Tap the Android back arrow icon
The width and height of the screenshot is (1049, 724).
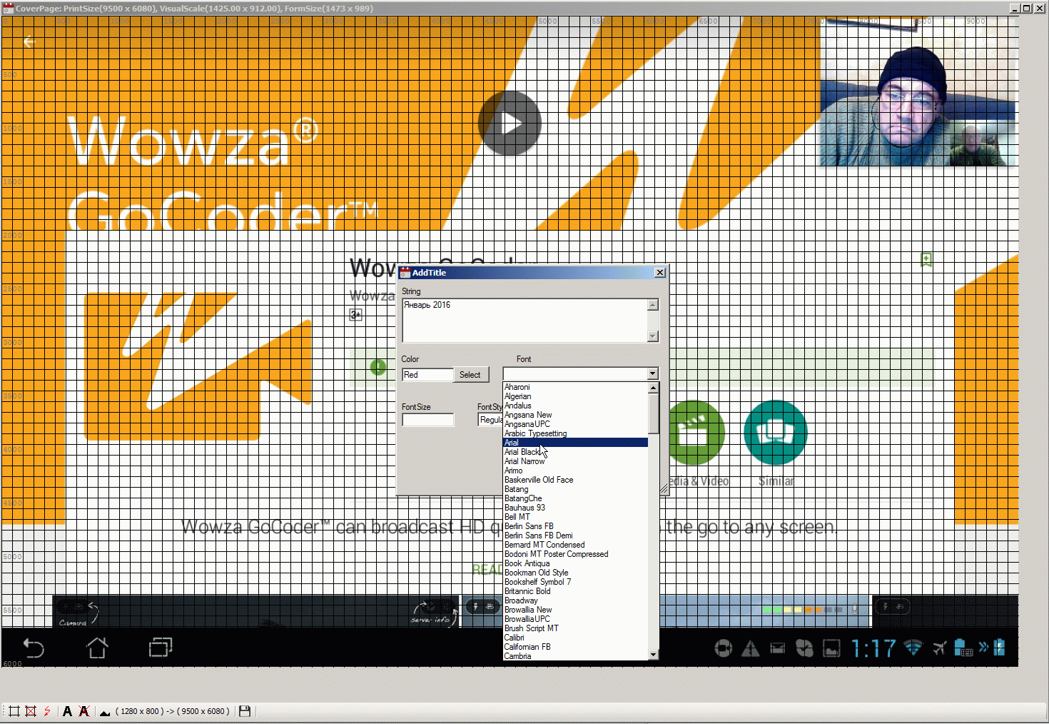[x=34, y=648]
